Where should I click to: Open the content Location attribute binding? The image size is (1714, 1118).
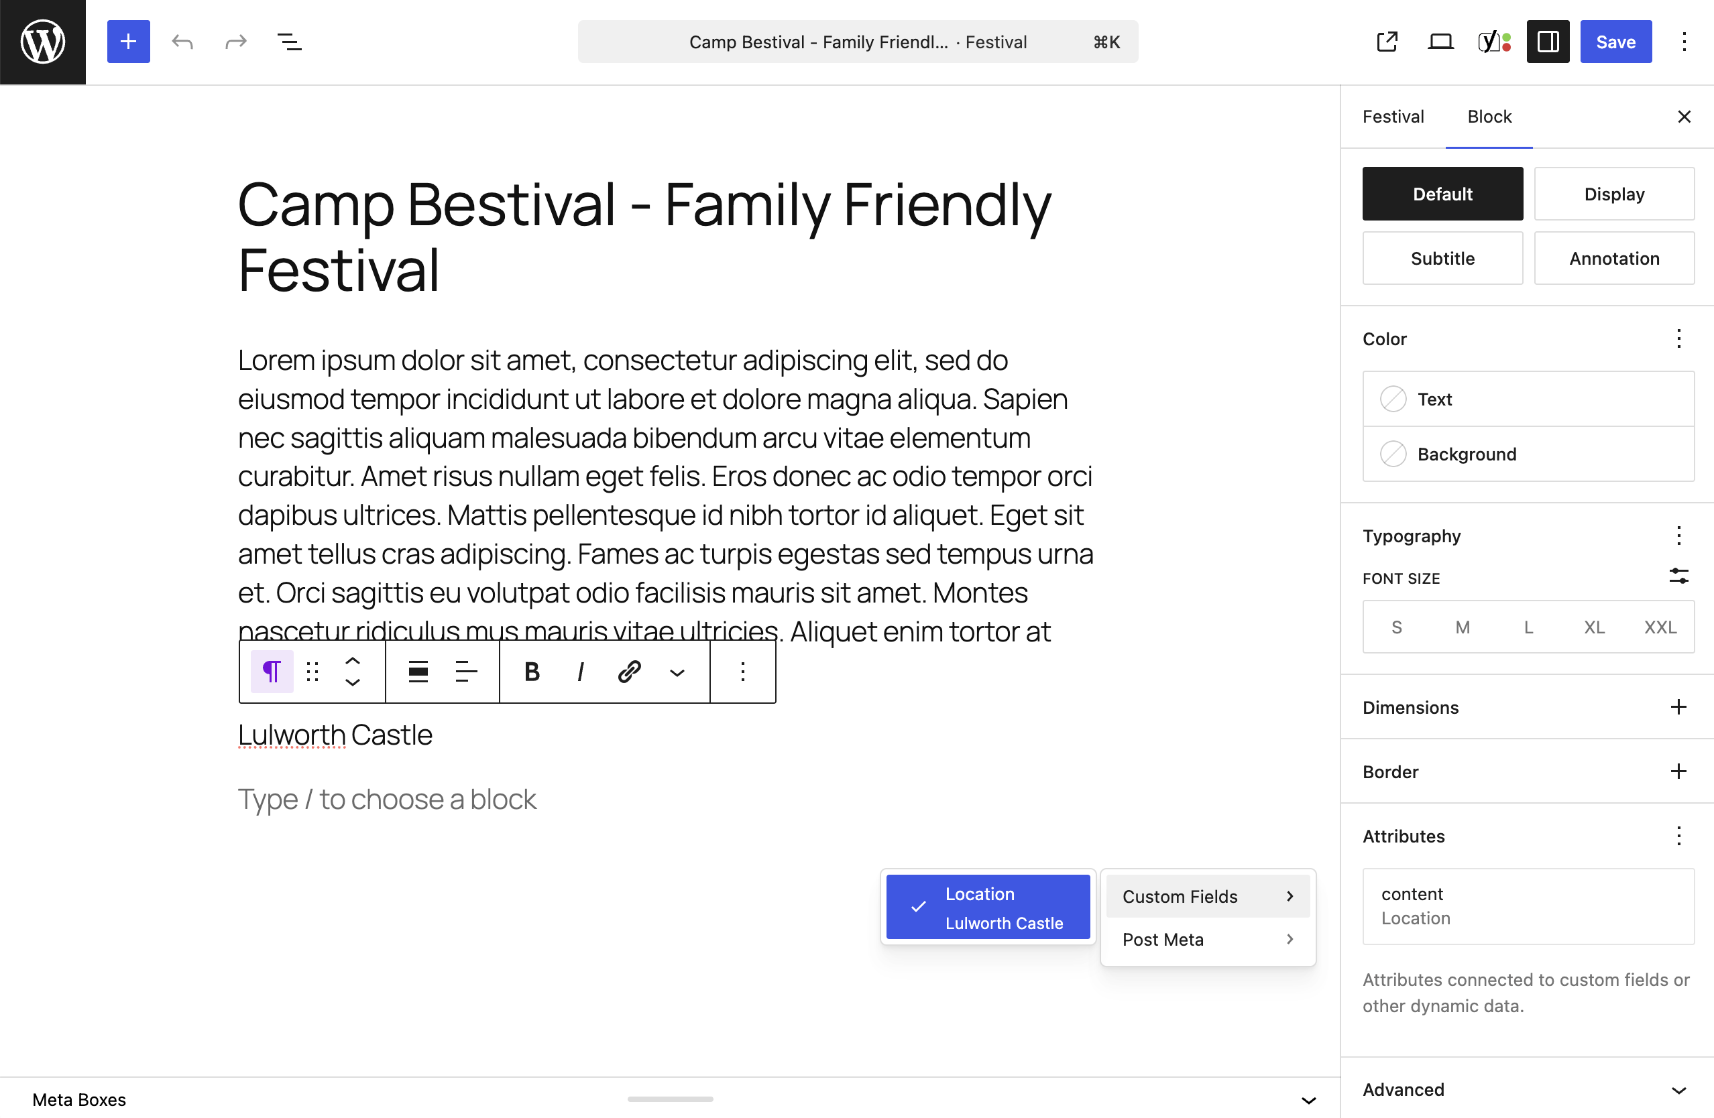(x=1528, y=906)
